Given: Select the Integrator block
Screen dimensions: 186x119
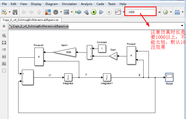Looking at the screenshot, I should tap(68, 77).
